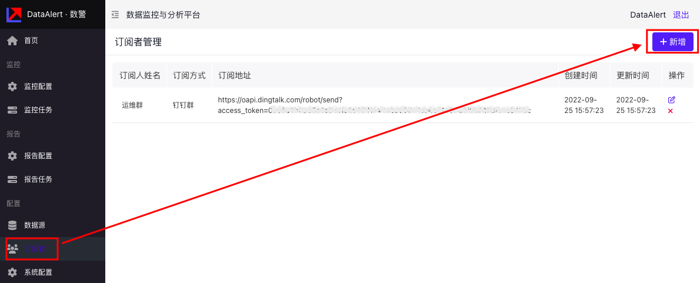This screenshot has width=700, height=283.
Task: Edit the 运维群 subscriber entry
Action: click(x=671, y=100)
